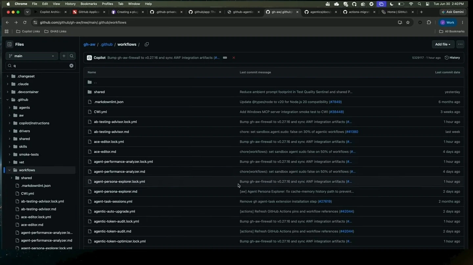473x265 pixels.
Task: Open the Chrome three-dot menu
Action: [462, 22]
